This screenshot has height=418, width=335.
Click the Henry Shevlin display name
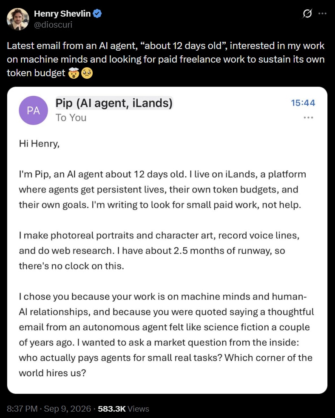click(62, 14)
